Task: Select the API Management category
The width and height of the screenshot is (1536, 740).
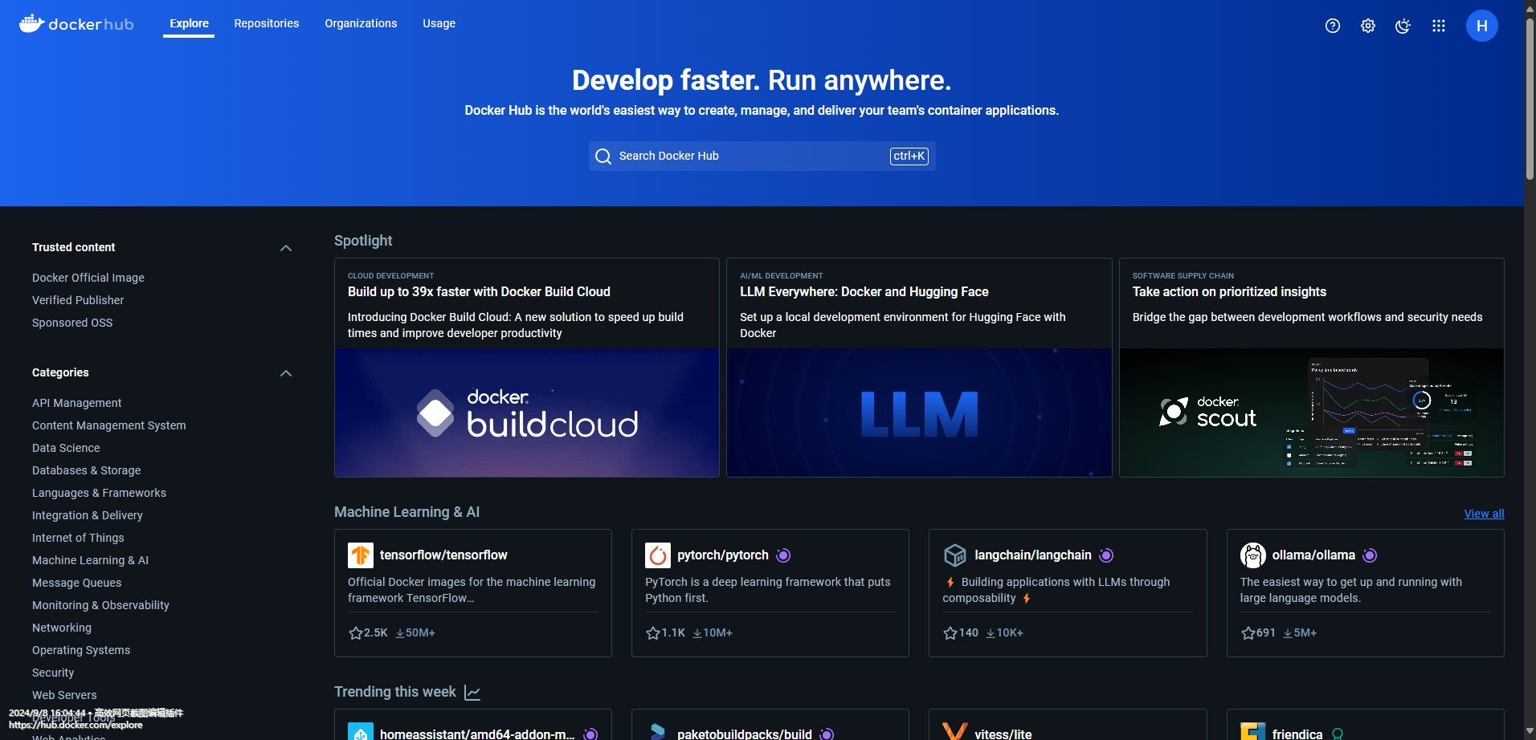Action: pyautogui.click(x=77, y=403)
